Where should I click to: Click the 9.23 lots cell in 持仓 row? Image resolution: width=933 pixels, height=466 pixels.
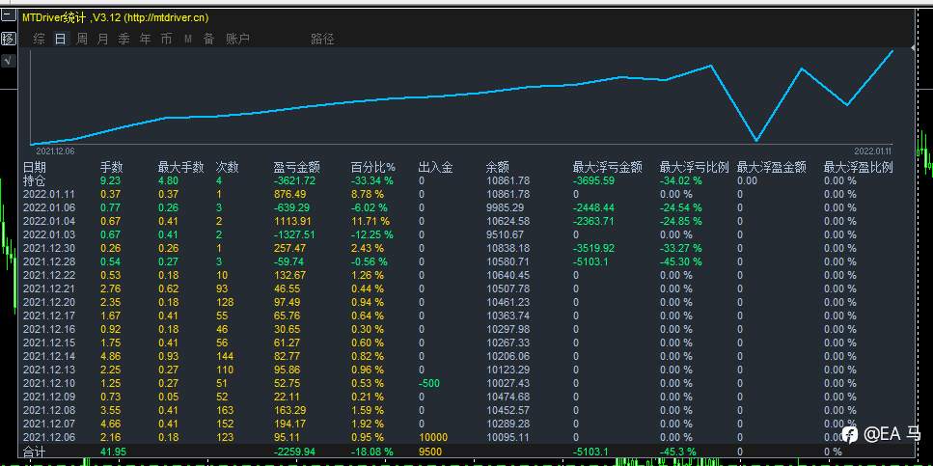(110, 180)
